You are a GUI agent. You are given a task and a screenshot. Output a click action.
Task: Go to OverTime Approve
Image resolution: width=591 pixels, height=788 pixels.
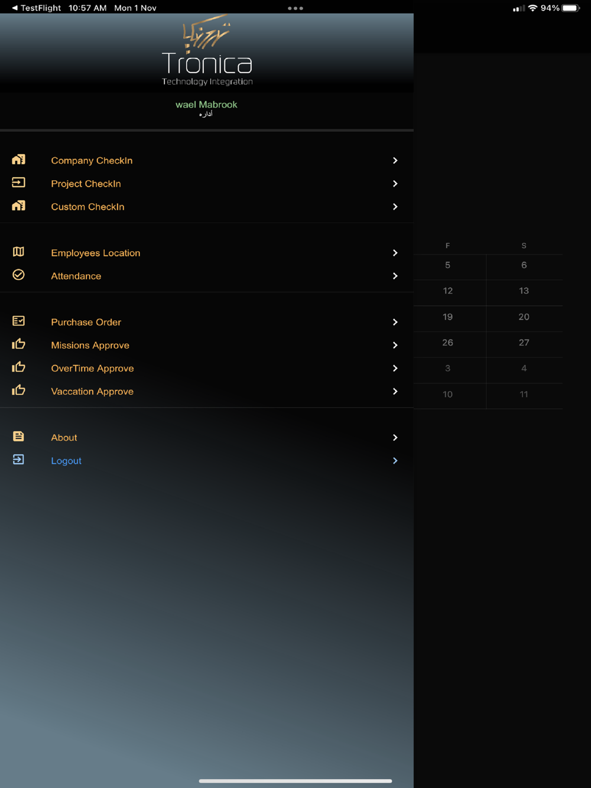(207, 368)
